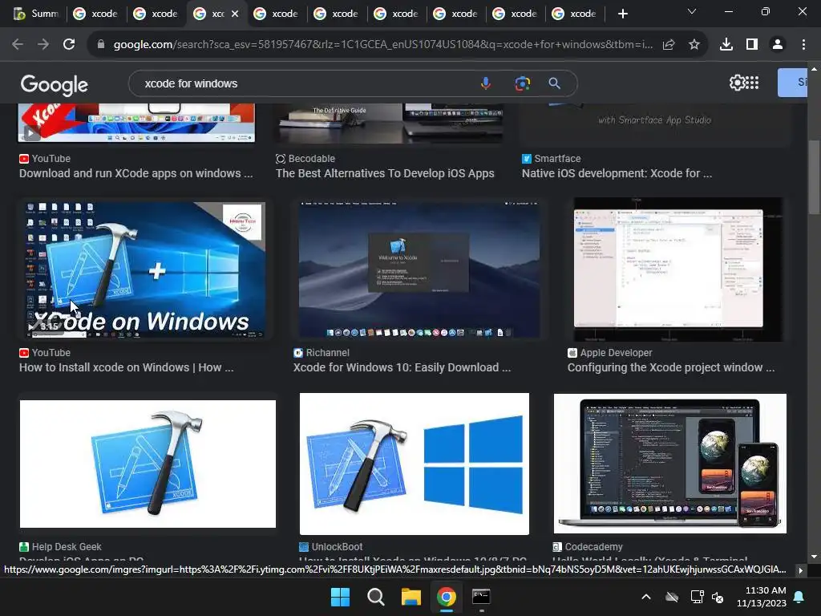The image size is (821, 616).
Task: Open 'Configuring the Xcode project window' link
Action: pos(671,367)
